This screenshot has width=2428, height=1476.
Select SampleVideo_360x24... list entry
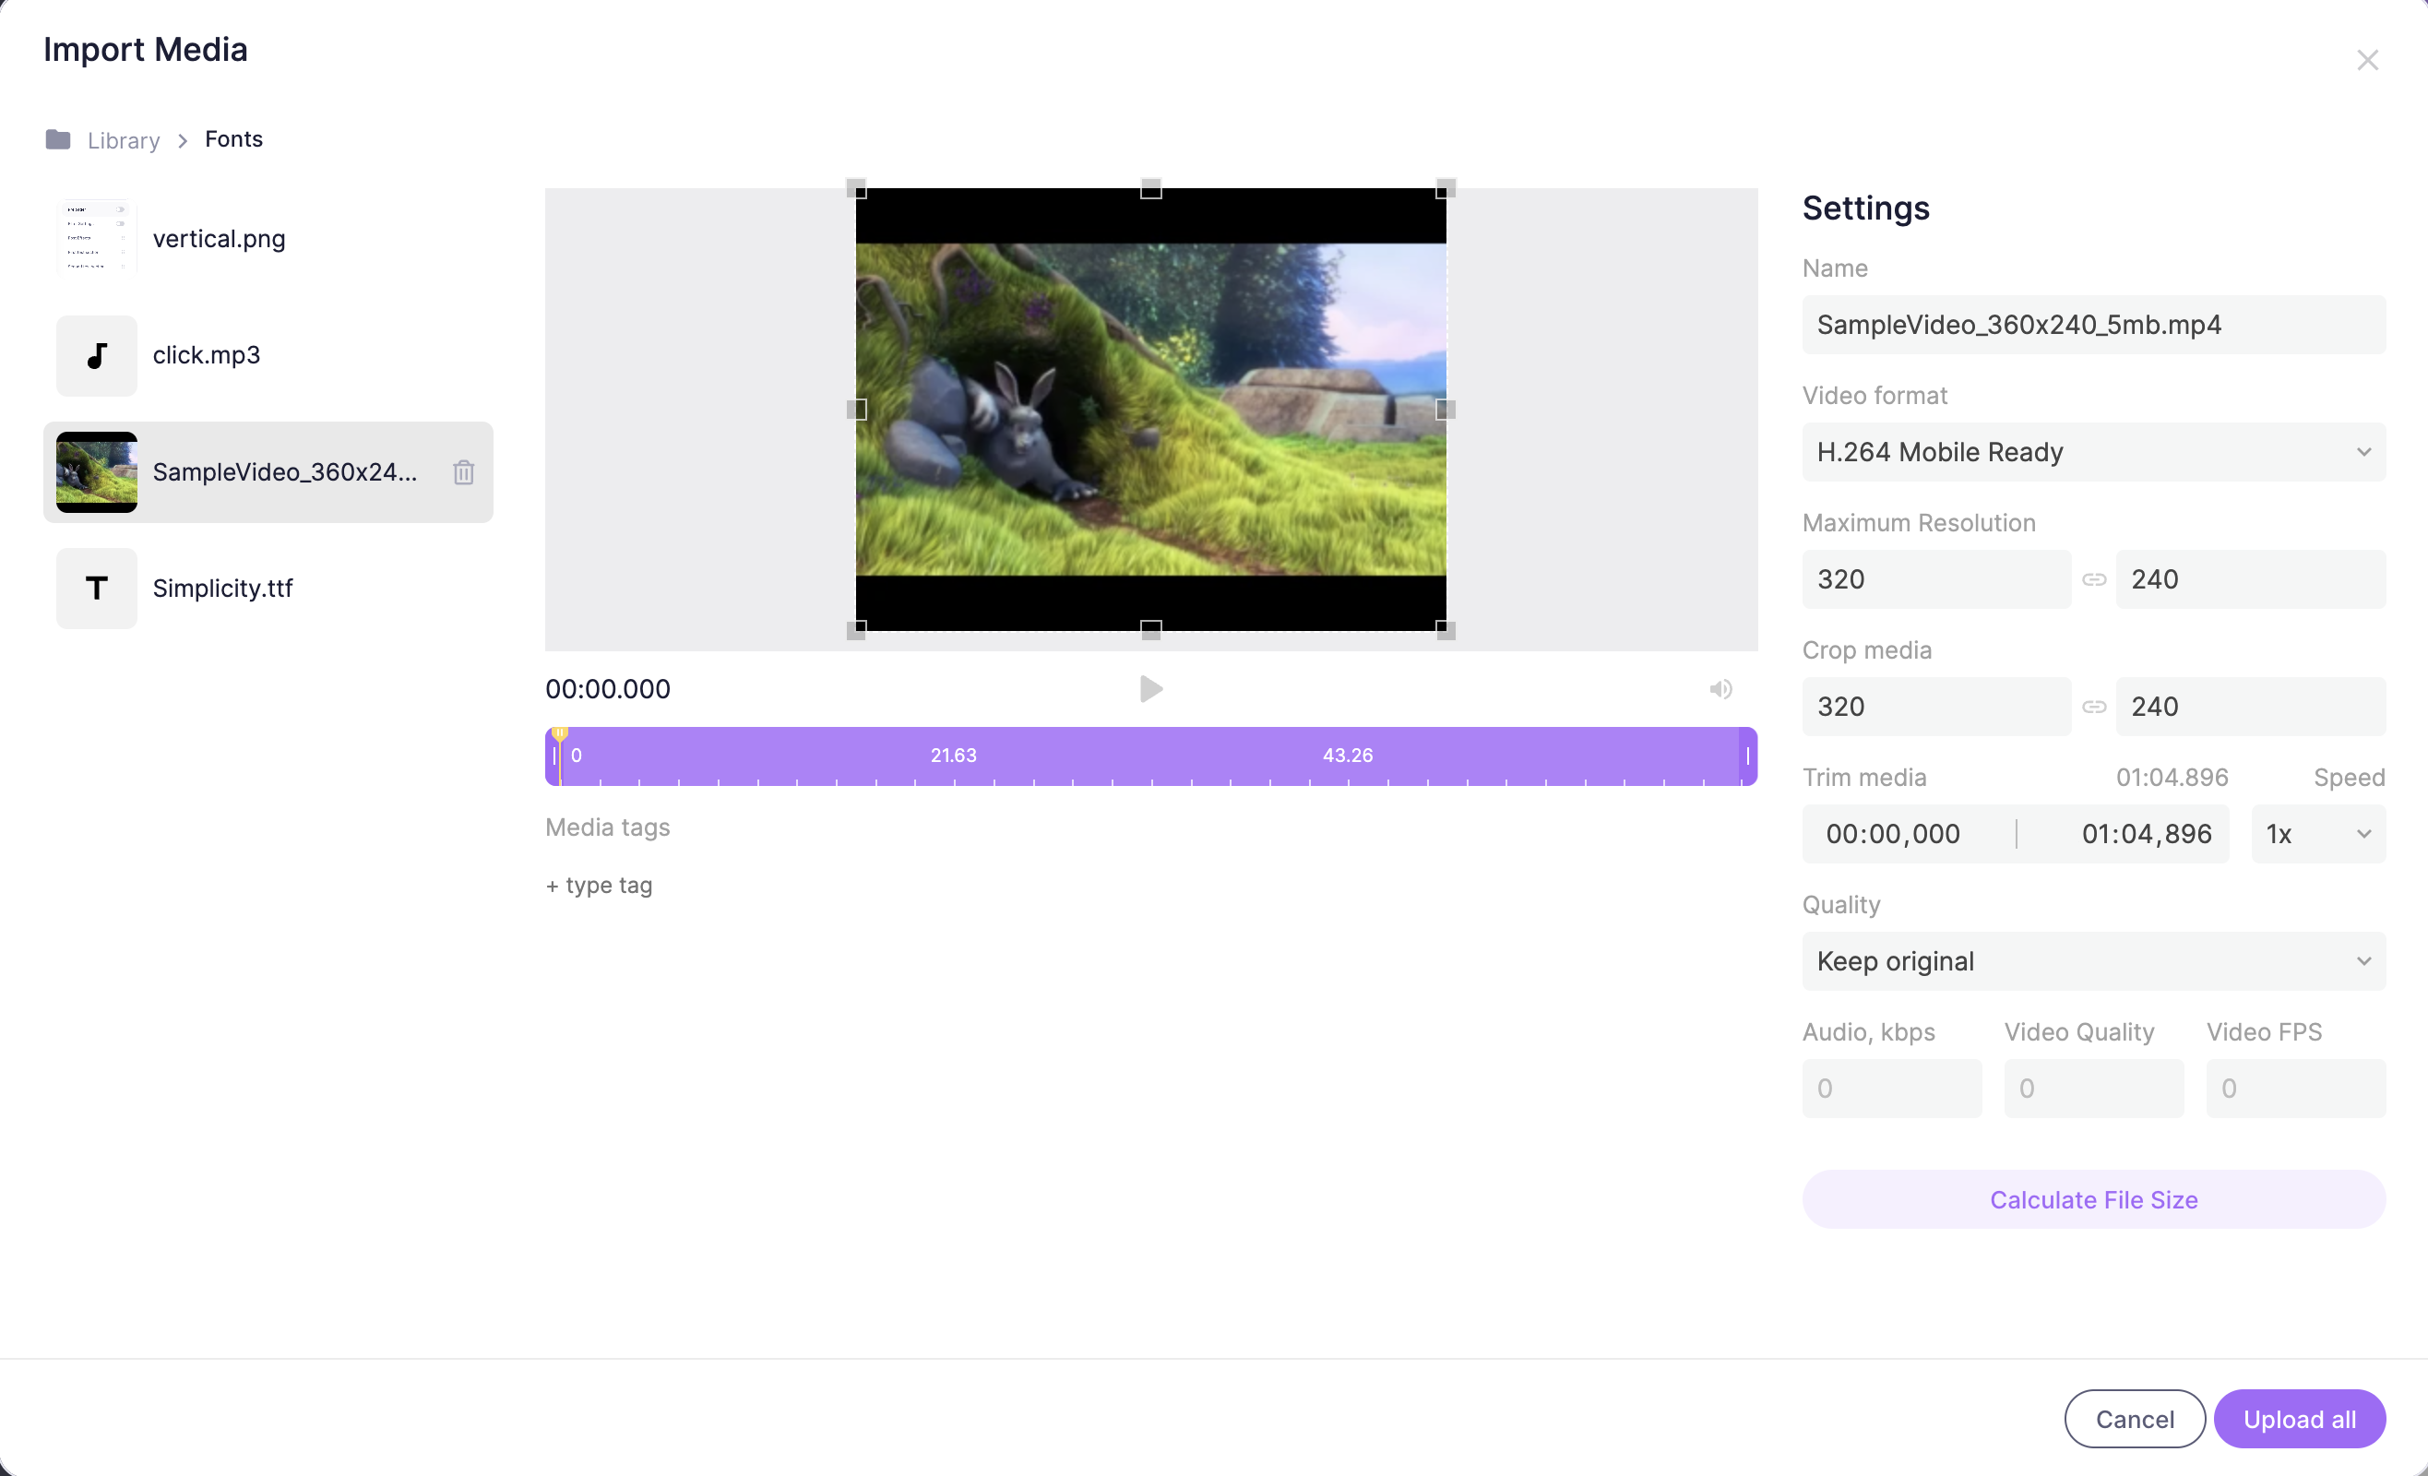268,472
